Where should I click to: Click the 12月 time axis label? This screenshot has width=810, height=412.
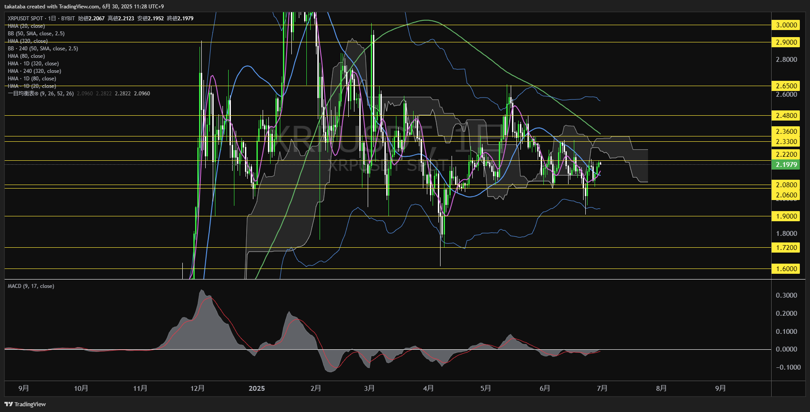click(x=197, y=388)
